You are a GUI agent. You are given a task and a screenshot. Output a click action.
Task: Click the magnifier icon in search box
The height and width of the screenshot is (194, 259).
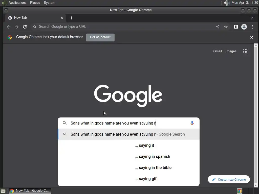[64, 123]
